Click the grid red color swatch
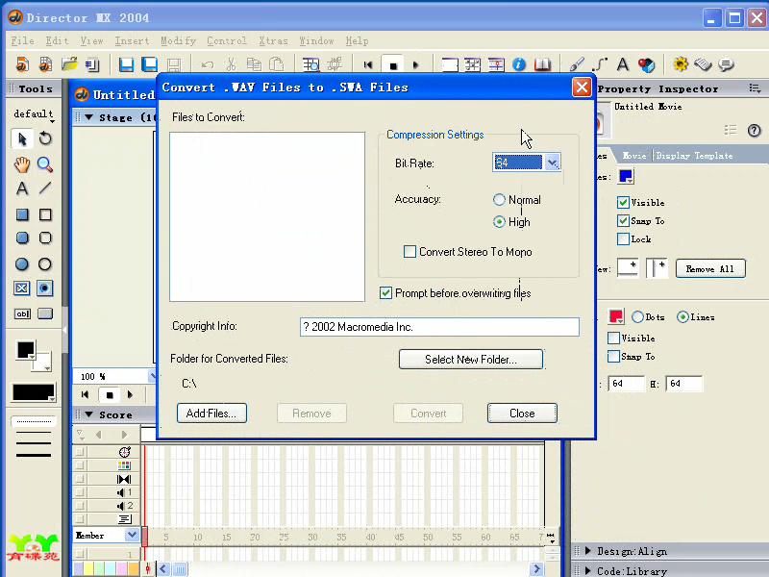This screenshot has height=577, width=769. [x=616, y=316]
